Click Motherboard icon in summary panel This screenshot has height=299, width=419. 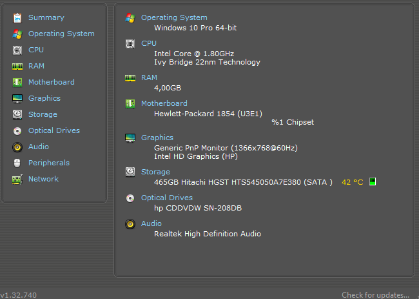pos(130,103)
